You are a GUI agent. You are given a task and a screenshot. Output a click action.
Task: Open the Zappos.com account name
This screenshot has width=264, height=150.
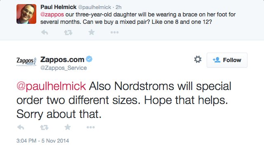pos(62,60)
